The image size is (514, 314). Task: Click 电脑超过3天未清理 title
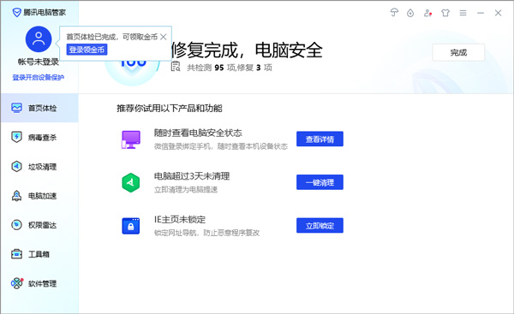pyautogui.click(x=192, y=176)
